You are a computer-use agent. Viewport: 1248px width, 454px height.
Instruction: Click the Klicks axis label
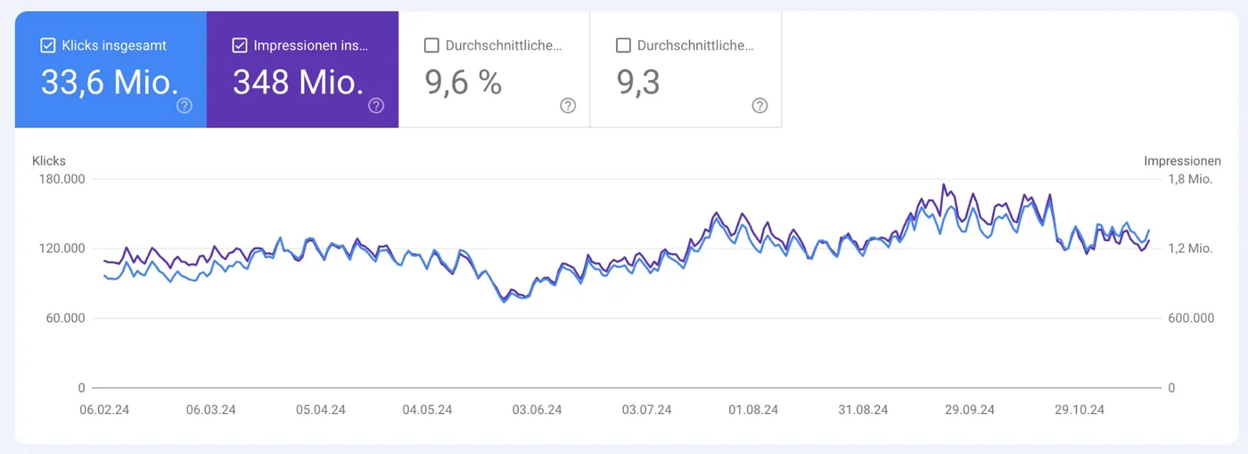click(x=49, y=161)
